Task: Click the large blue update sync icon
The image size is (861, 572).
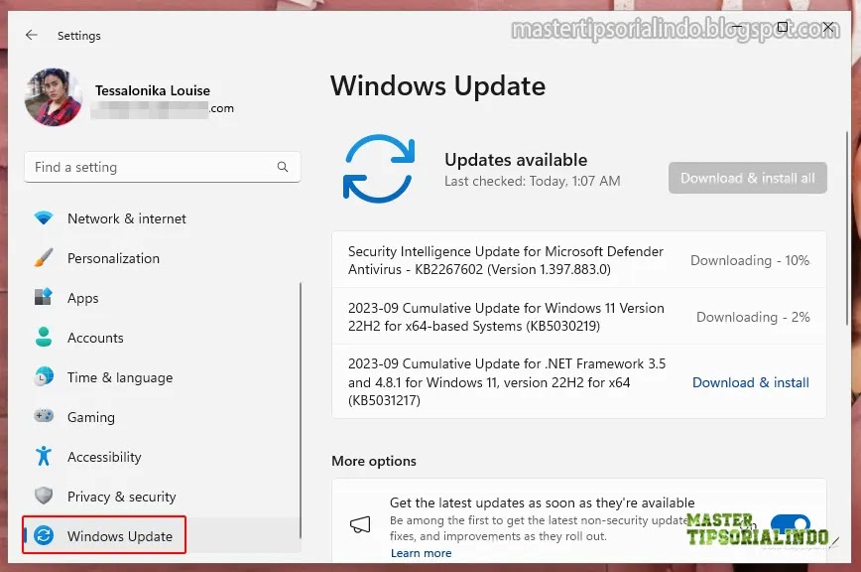Action: pyautogui.click(x=378, y=169)
